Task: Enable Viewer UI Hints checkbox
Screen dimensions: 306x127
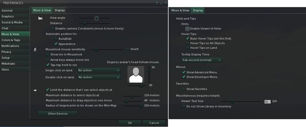Action: pyautogui.click(x=187, y=29)
